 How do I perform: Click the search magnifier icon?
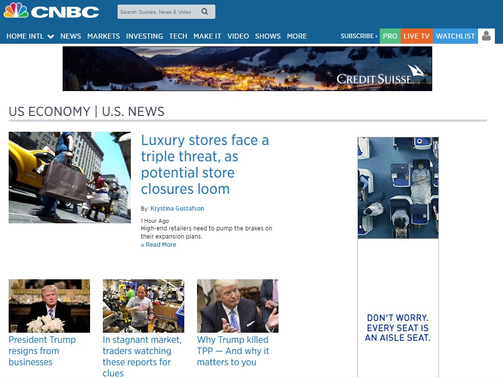click(x=205, y=12)
